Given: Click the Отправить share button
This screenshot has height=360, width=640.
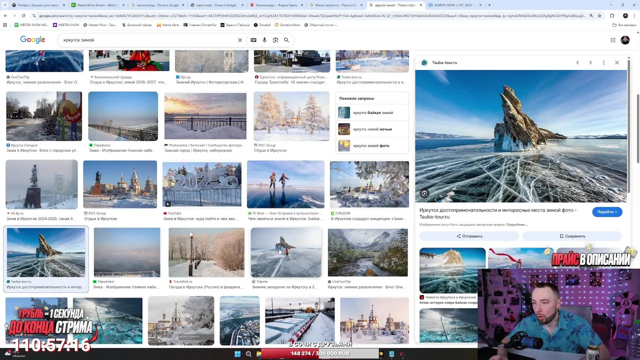Looking at the screenshot, I should coord(469,236).
